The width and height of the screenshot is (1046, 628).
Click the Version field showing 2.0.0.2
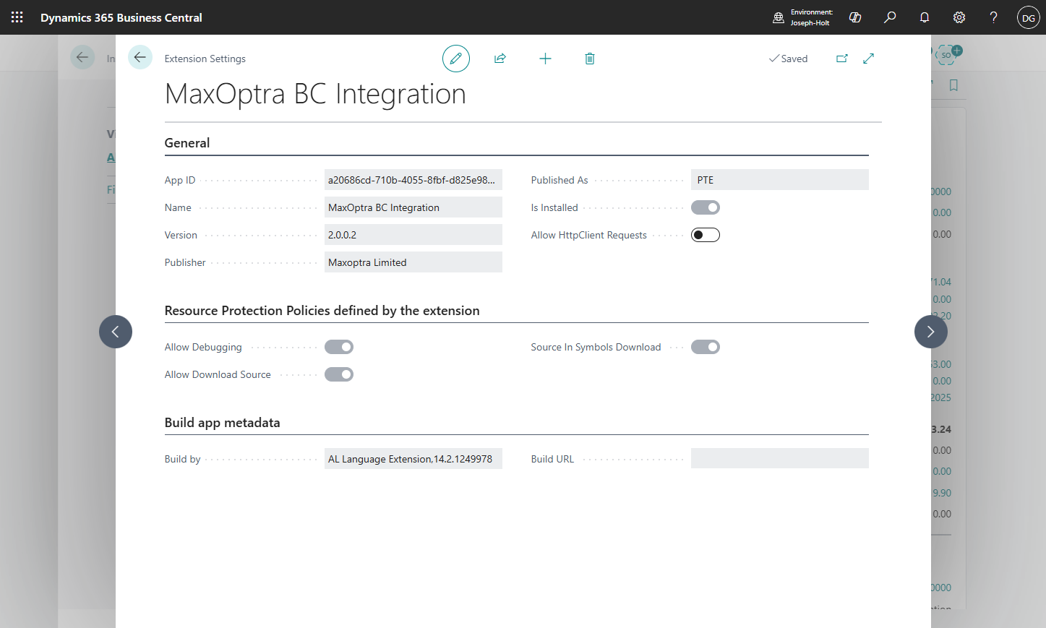point(413,235)
